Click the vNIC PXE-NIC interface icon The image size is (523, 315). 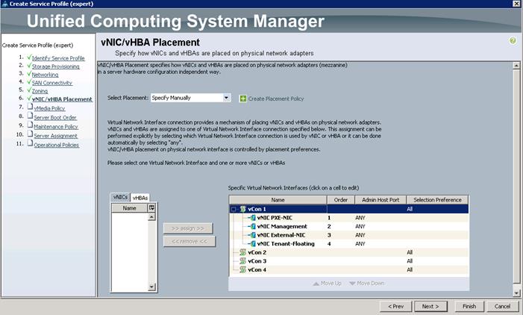253,217
